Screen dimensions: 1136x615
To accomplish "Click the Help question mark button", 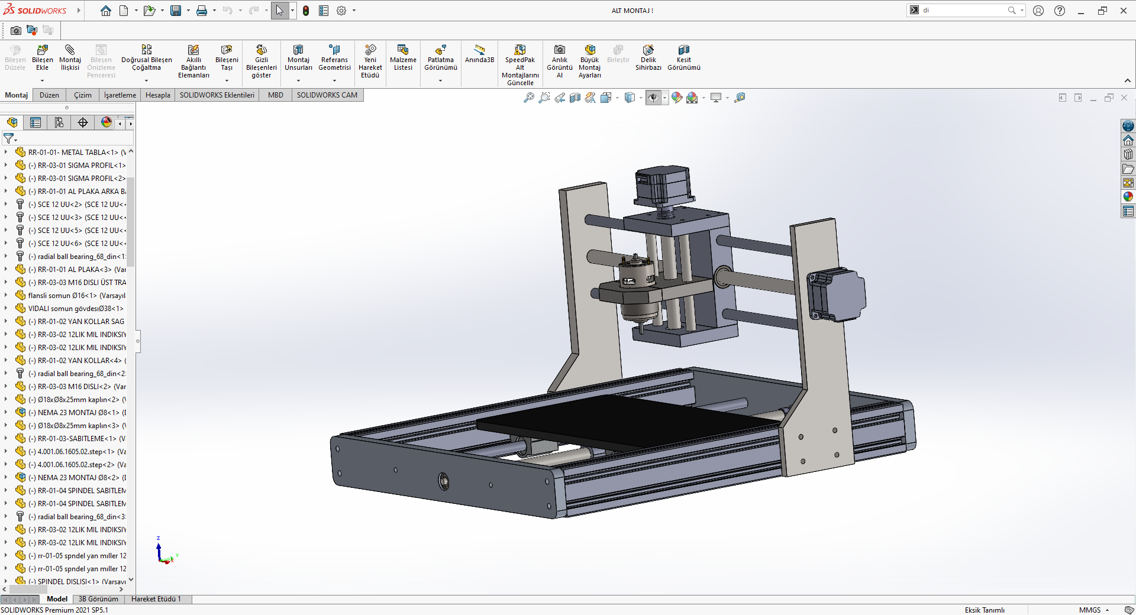I will tap(1060, 11).
